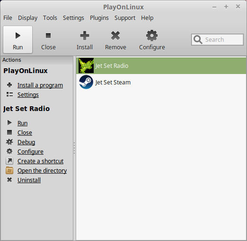Click the Open the directory link
The image size is (247, 241).
tap(42, 170)
